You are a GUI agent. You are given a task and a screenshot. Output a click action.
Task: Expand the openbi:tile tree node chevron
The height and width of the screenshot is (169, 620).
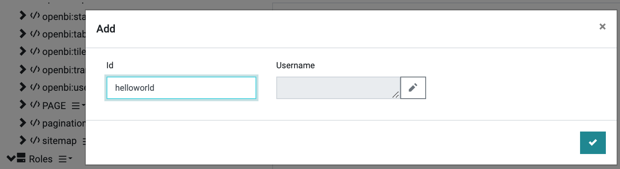(23, 52)
